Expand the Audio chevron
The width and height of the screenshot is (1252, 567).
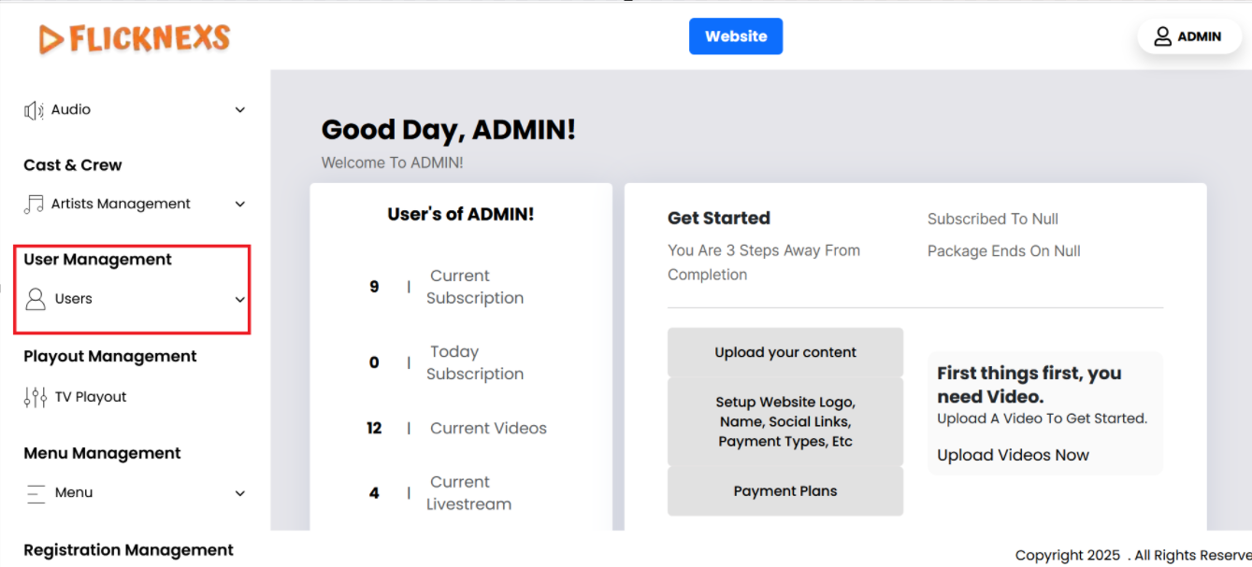[239, 110]
